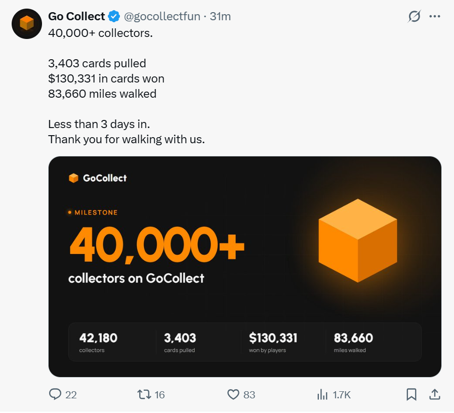Click the 42,180 collectors stat
Screen dimensions: 454x413
pos(98,342)
